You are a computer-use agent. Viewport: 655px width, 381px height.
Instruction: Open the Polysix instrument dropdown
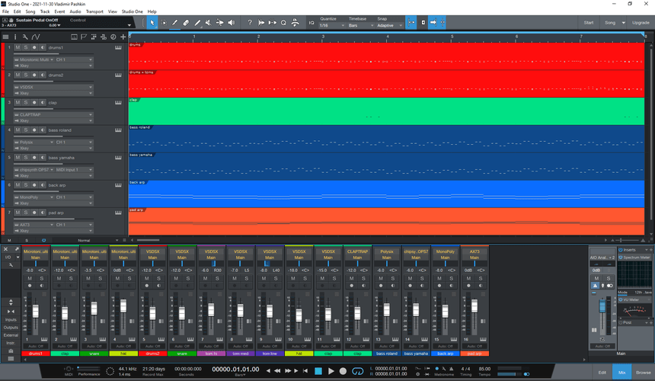click(x=34, y=142)
